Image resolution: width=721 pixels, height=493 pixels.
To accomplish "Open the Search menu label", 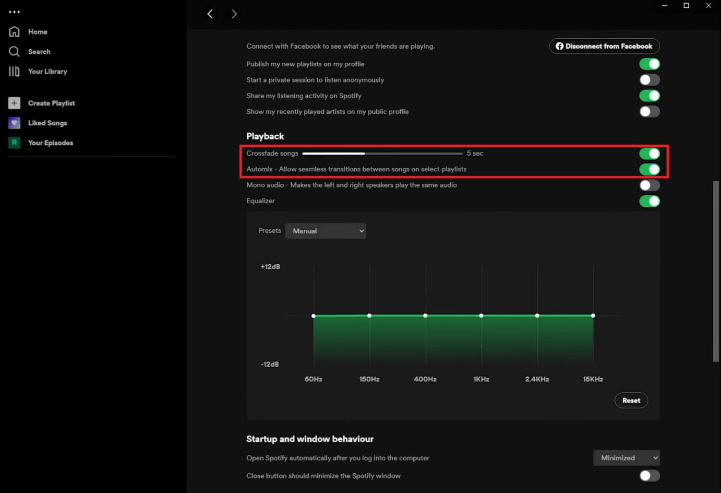I will click(39, 52).
